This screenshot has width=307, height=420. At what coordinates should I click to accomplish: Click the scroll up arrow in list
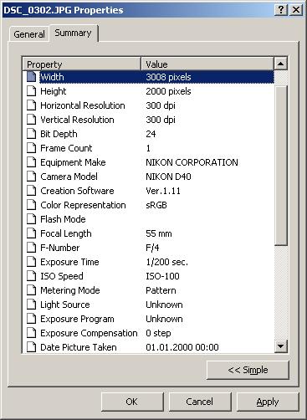(x=280, y=64)
